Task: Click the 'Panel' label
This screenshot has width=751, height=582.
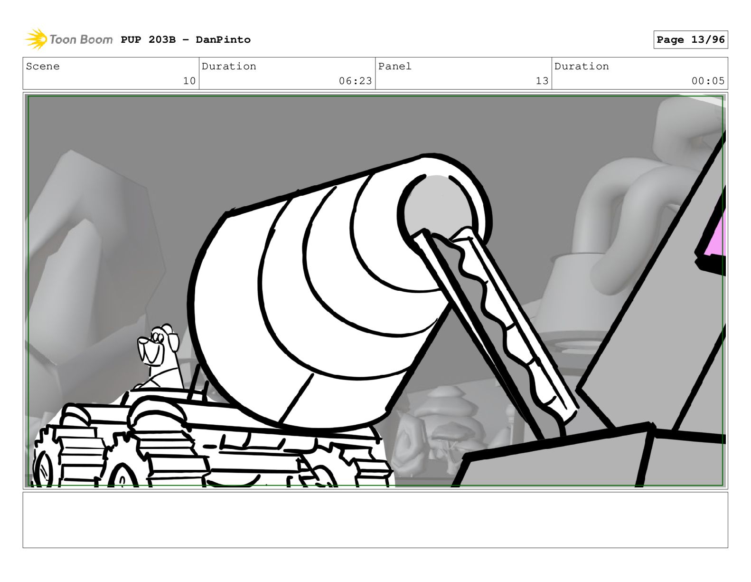Action: [x=395, y=67]
